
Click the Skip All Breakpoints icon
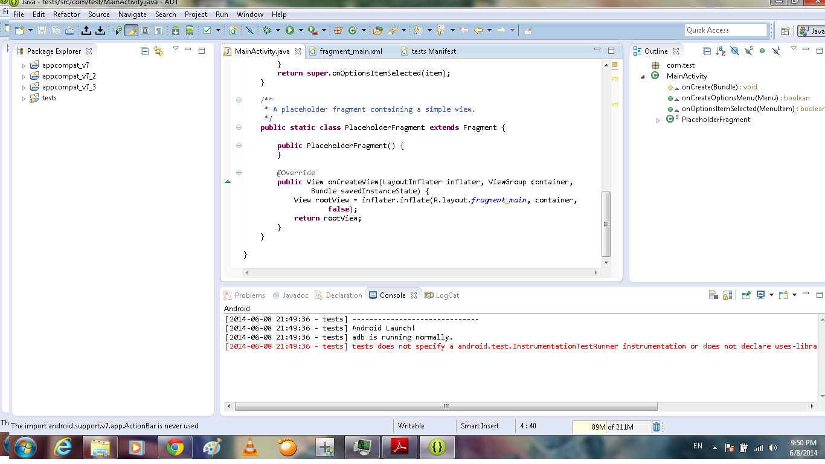click(249, 30)
